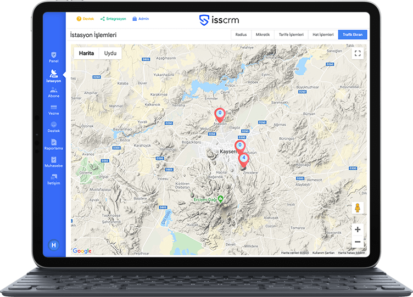Click the Göreme label on map
The height and width of the screenshot is (297, 413).
click(x=86, y=173)
